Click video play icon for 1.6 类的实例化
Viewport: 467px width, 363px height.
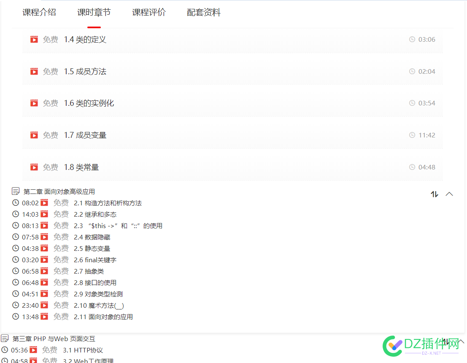coord(34,103)
